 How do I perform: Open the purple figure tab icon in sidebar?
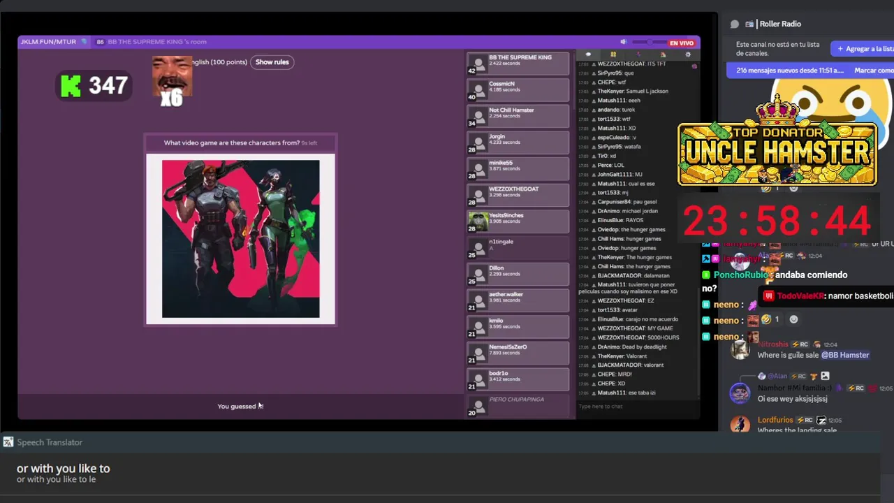coord(638,54)
